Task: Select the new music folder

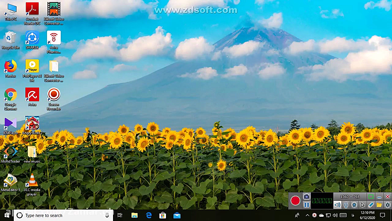Action: coord(32,154)
